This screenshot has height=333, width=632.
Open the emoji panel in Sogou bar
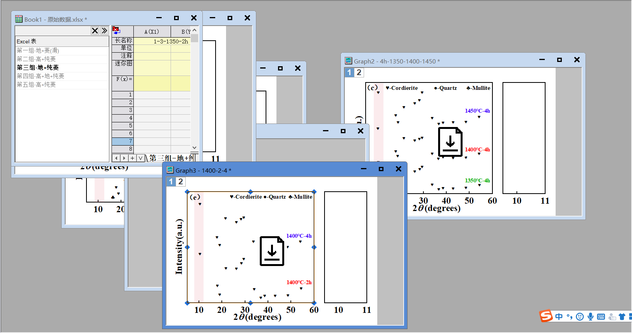tap(580, 317)
